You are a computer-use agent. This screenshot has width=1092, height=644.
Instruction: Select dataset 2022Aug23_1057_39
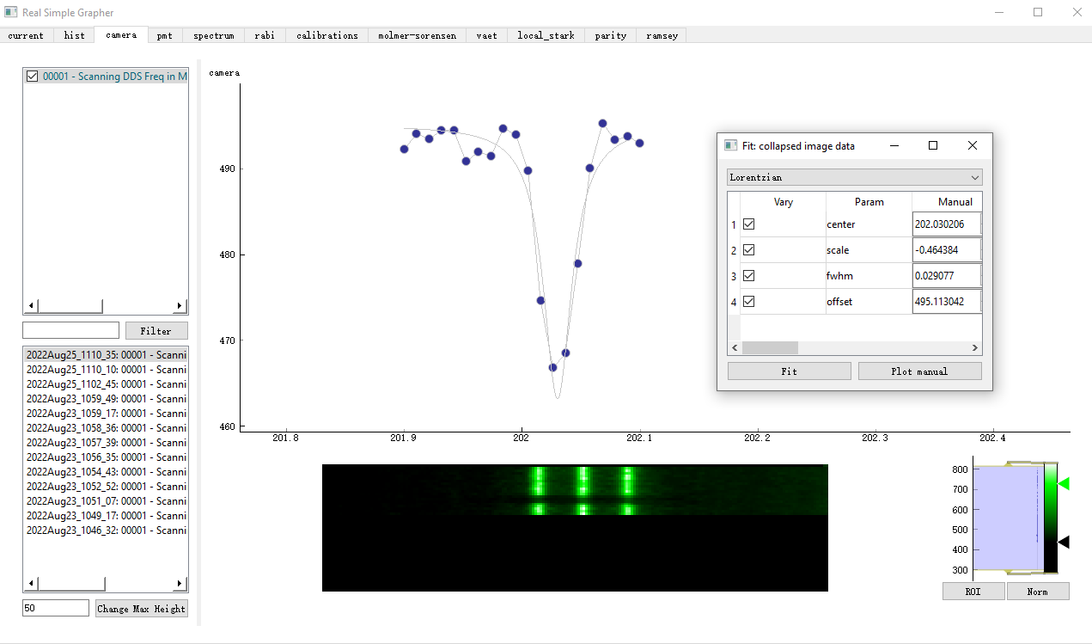coord(106,442)
